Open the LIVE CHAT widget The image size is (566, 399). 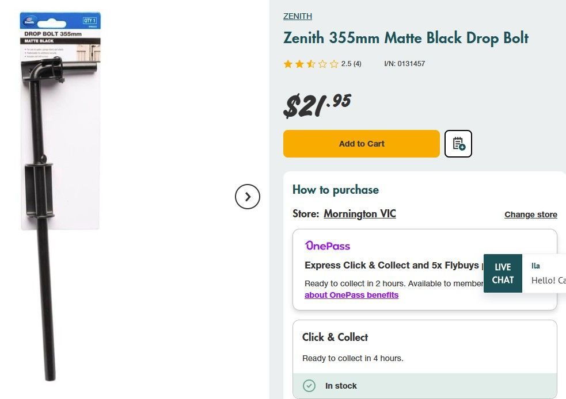click(x=503, y=273)
